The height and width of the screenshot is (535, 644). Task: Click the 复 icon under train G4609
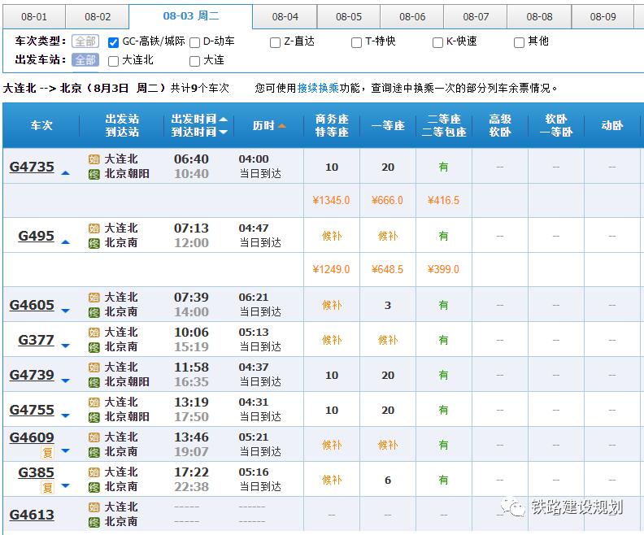pos(47,452)
